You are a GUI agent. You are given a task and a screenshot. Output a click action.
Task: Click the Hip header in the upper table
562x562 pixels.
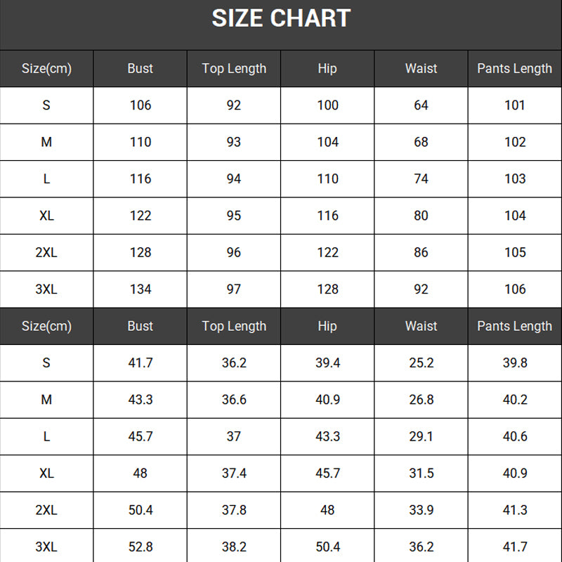coord(327,68)
